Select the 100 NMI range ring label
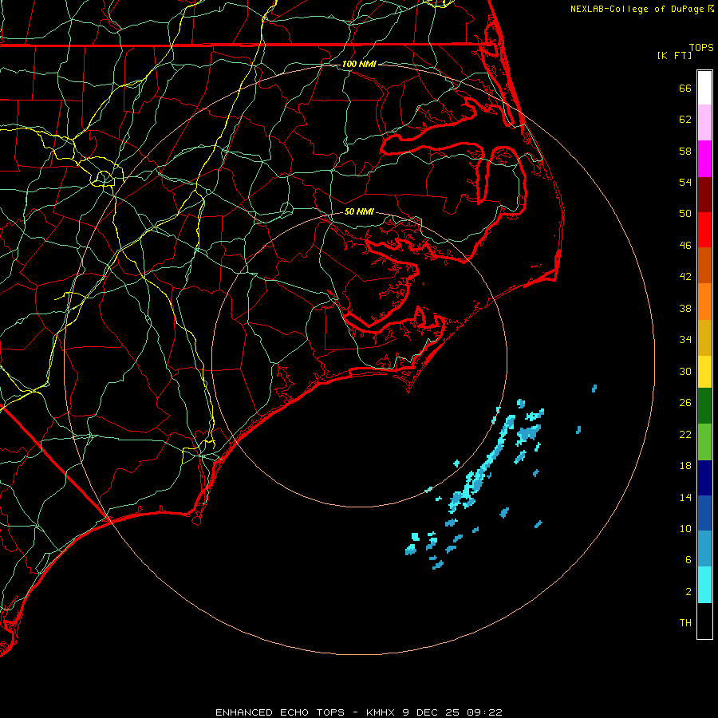 coord(359,64)
